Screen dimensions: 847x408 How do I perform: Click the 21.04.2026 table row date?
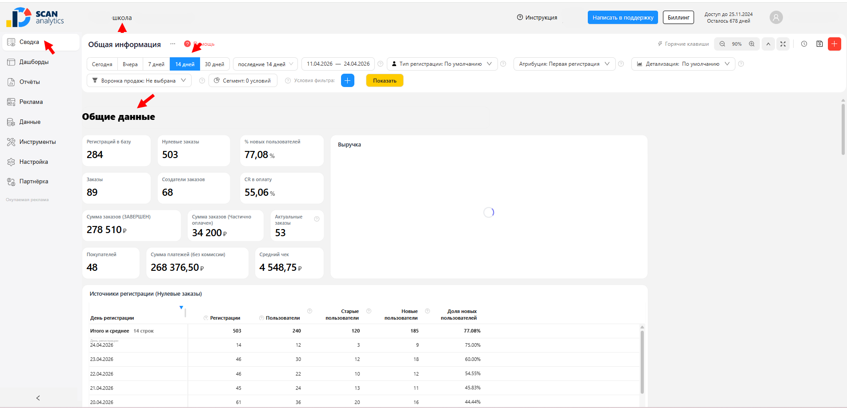tap(102, 388)
